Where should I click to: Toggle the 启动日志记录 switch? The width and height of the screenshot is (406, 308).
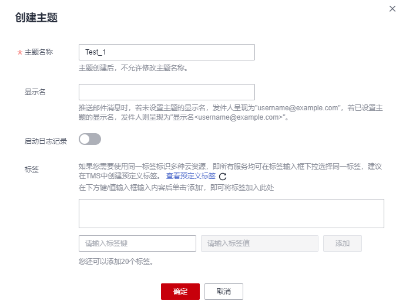coord(90,139)
